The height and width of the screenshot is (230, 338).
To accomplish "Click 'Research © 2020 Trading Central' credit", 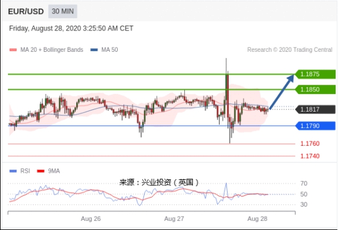I will (290, 50).
